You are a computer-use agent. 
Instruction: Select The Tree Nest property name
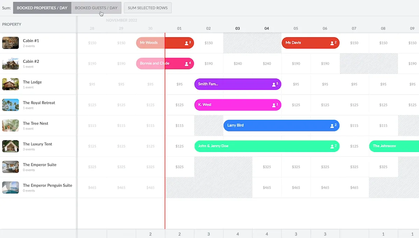coord(36,123)
